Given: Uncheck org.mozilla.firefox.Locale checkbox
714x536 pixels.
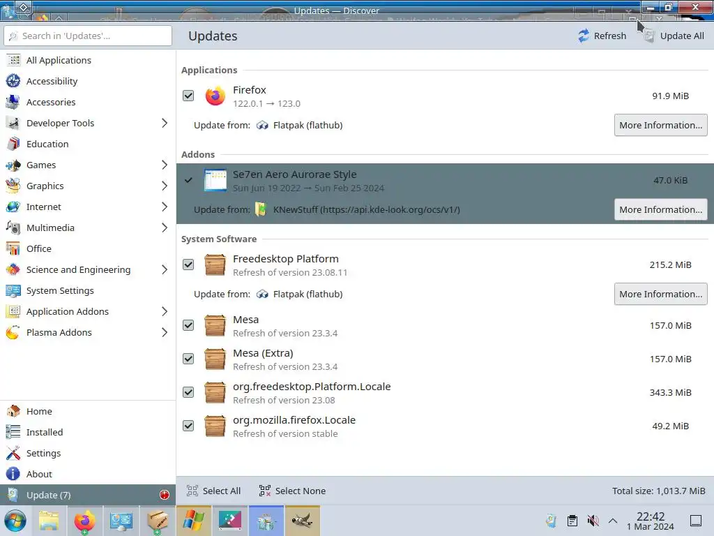Looking at the screenshot, I should (188, 426).
